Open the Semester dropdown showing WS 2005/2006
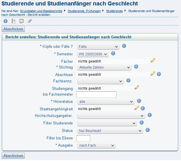Viewport: 181px width, 161px height. point(93,54)
